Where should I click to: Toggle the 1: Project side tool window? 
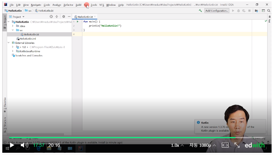coord(5,22)
